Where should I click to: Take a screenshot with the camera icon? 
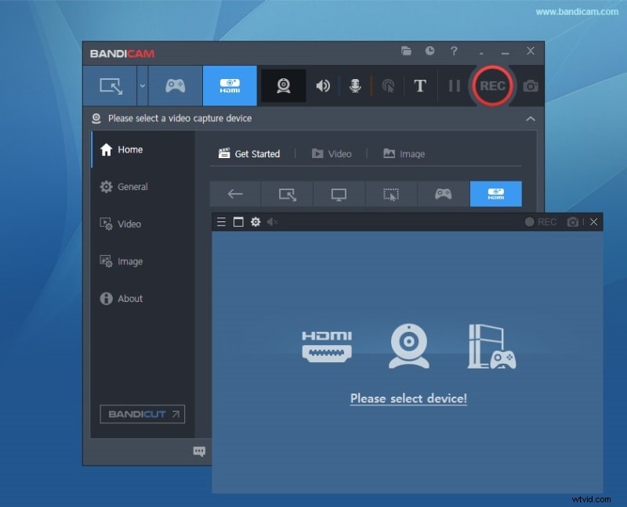[x=530, y=86]
